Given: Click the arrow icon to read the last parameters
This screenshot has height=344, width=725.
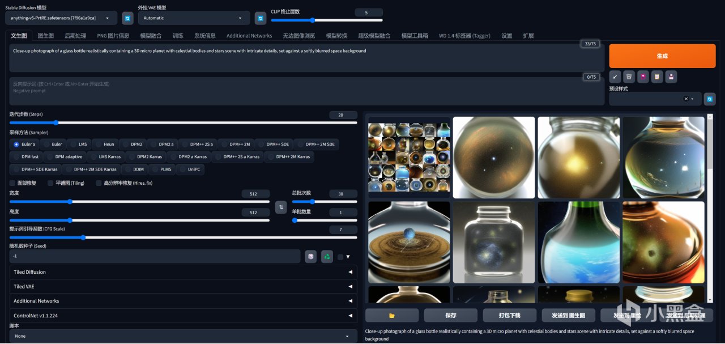Looking at the screenshot, I should tap(615, 77).
